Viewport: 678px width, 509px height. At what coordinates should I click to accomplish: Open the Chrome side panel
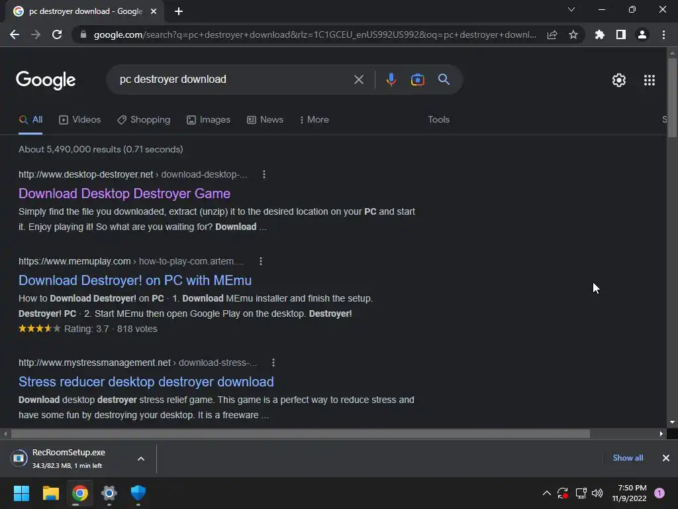point(621,34)
